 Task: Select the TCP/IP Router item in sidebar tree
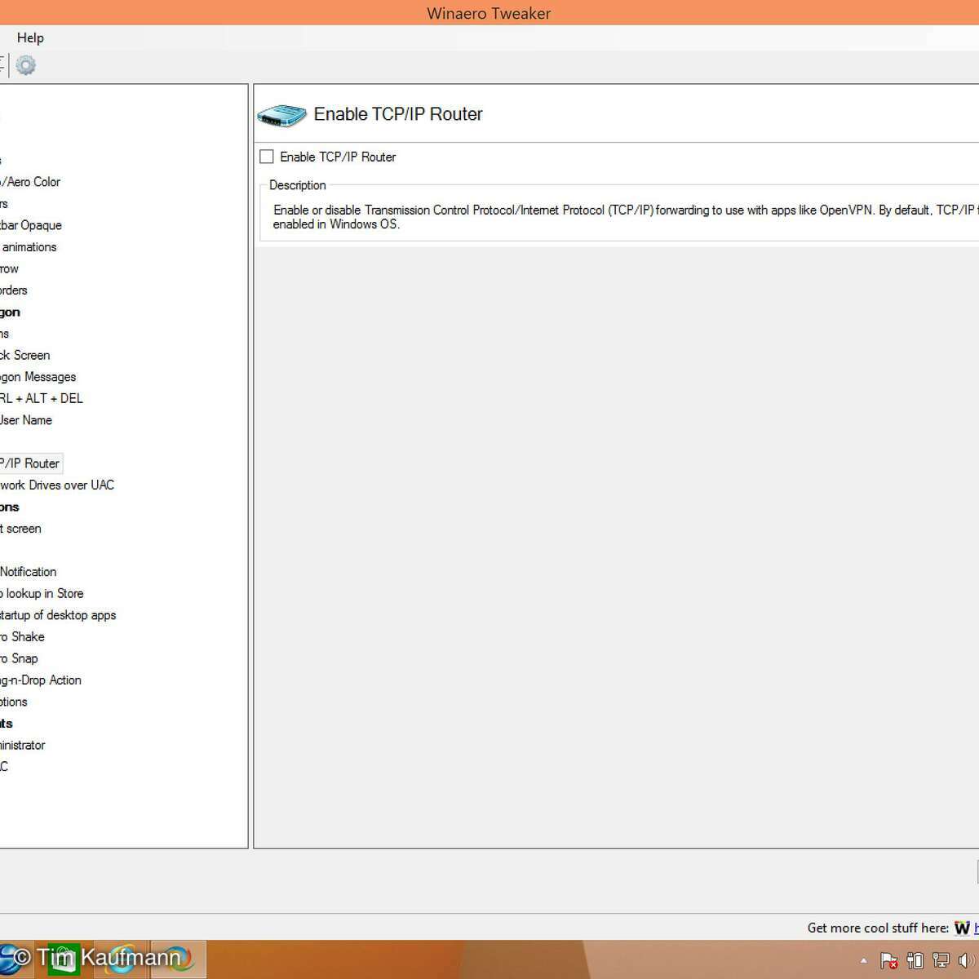click(x=29, y=463)
